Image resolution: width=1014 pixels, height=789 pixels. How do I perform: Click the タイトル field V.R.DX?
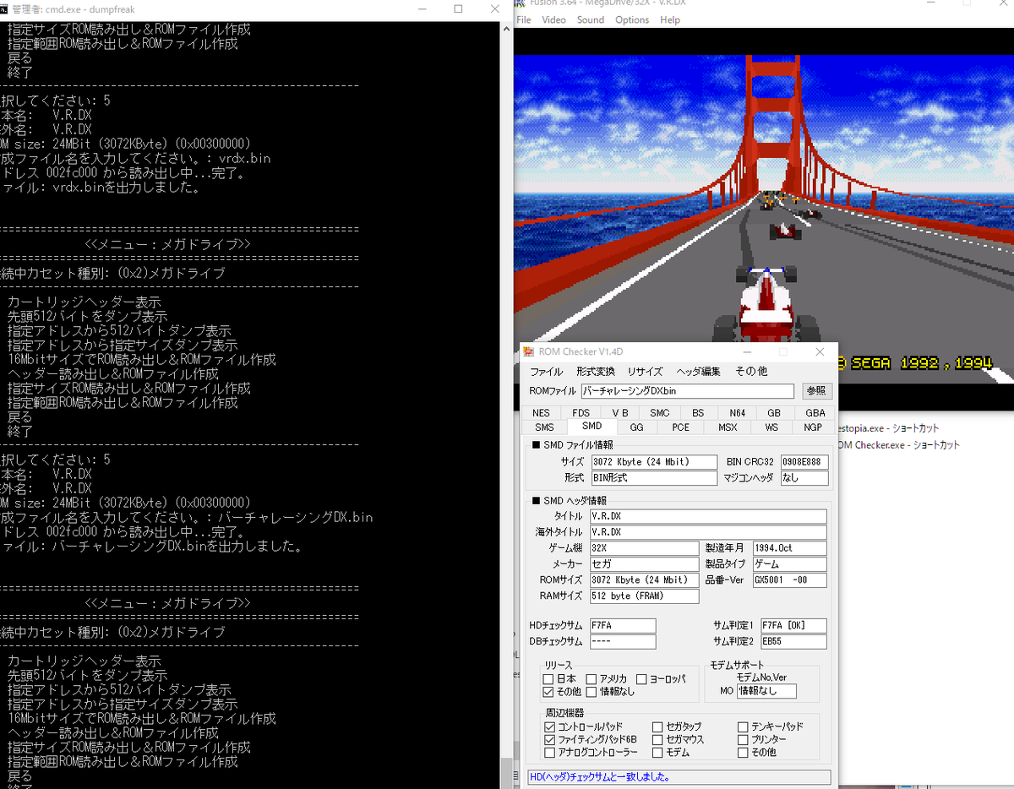707,516
